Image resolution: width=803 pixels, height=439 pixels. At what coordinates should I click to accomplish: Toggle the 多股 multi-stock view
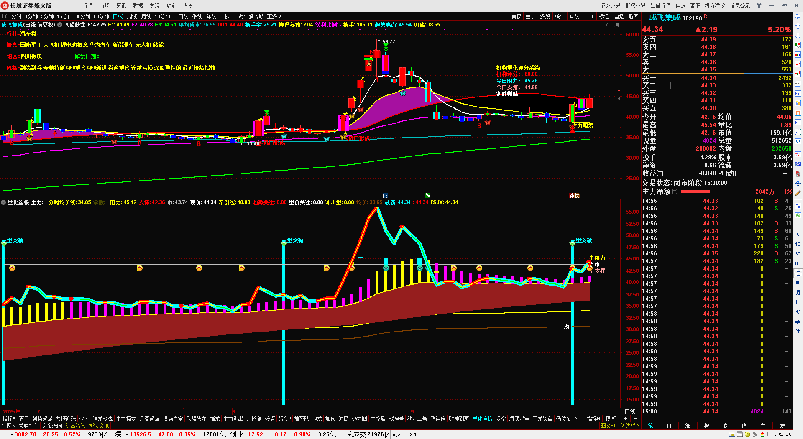[545, 16]
